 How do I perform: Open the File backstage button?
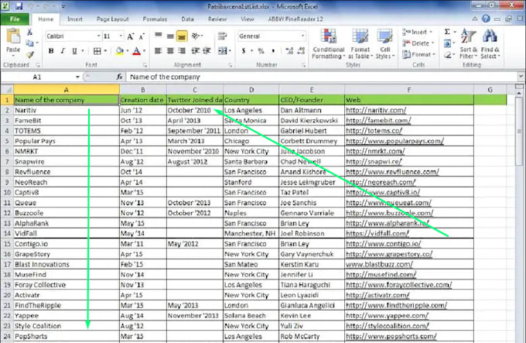(15, 18)
